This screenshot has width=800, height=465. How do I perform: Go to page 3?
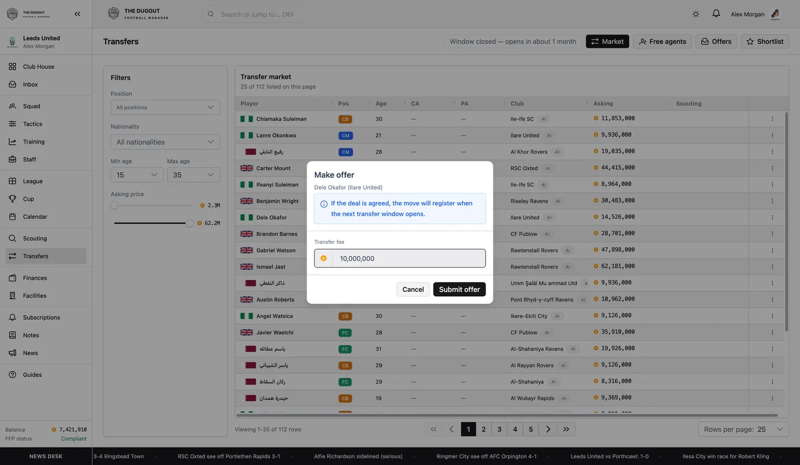pos(499,429)
